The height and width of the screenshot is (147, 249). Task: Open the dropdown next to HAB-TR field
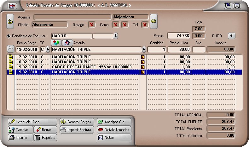pos(116,36)
